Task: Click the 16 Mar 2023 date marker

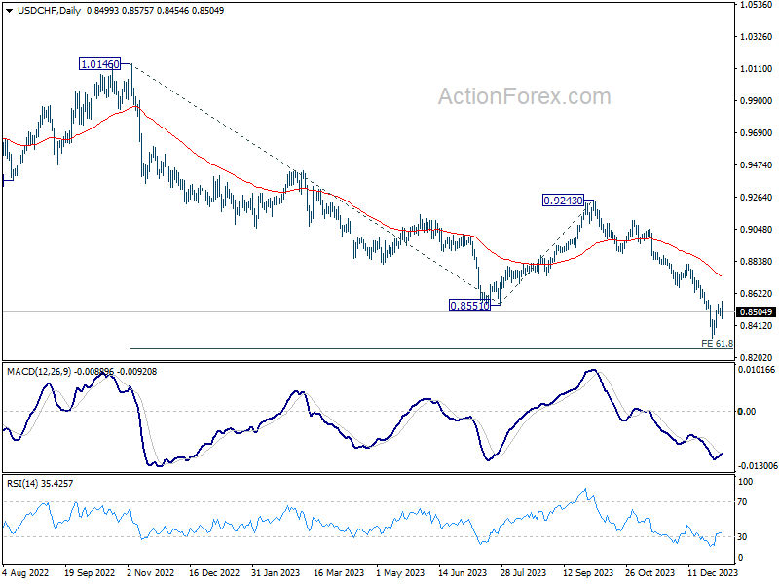Action: click(339, 572)
